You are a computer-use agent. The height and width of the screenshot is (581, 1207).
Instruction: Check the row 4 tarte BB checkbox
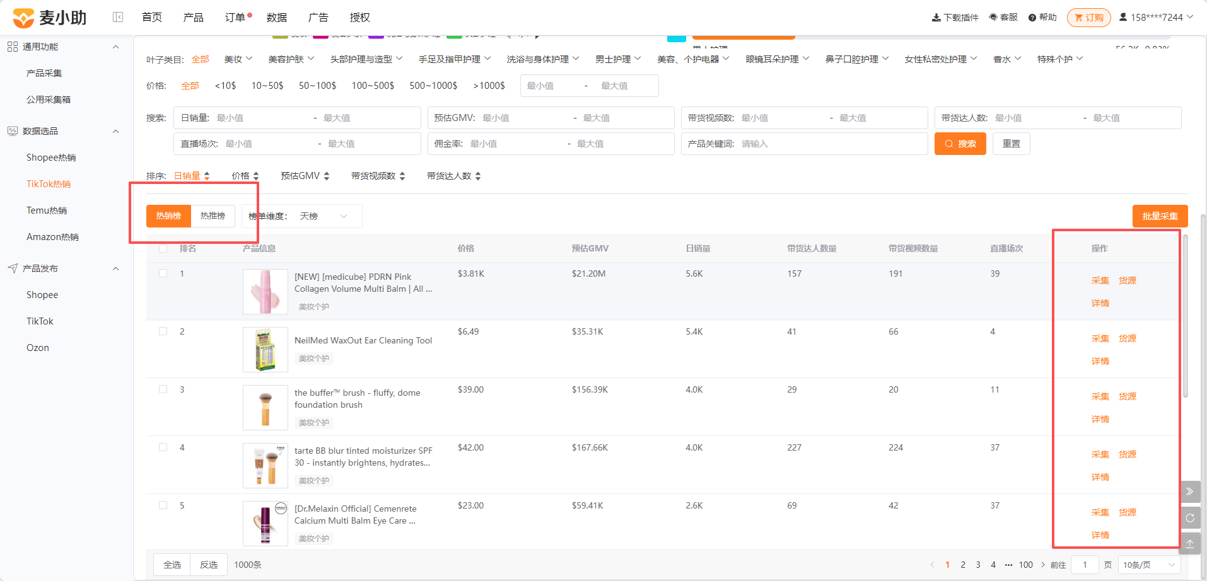point(163,447)
